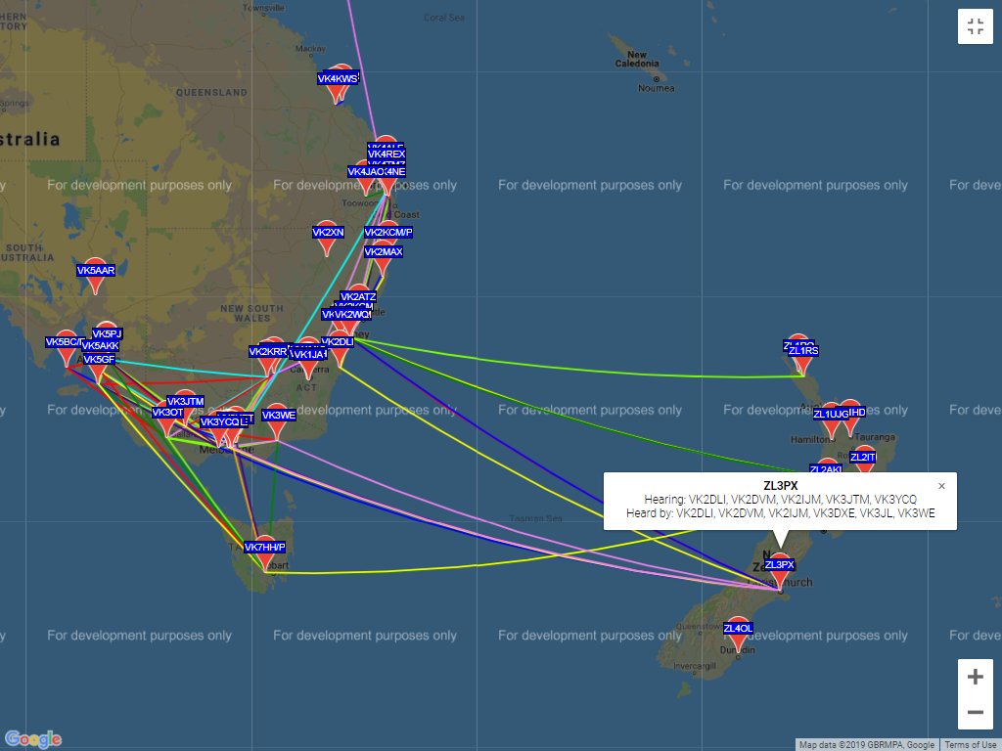Zoom in on the map
The width and height of the screenshot is (1002, 751).
click(975, 677)
